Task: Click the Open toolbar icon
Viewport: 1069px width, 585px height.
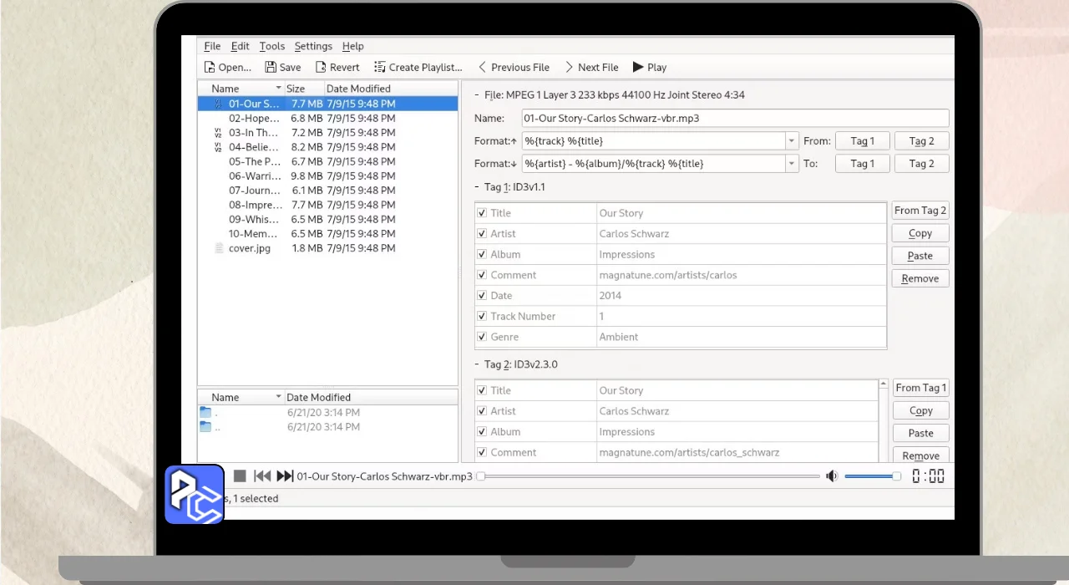Action: pos(210,68)
